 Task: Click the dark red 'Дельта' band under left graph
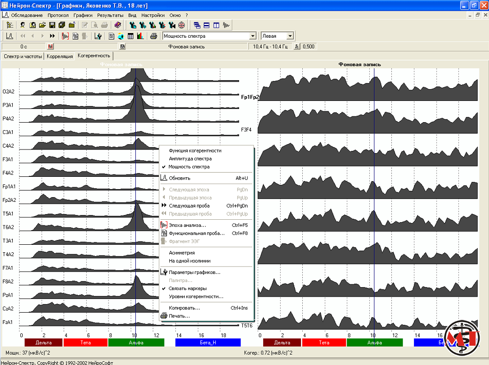tap(43, 342)
